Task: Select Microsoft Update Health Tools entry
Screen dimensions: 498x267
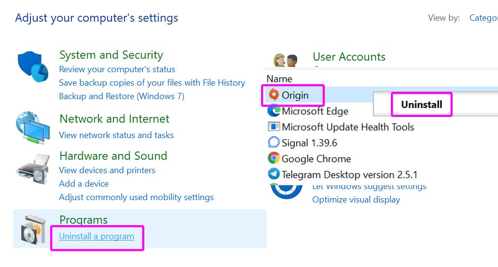Action: coord(348,127)
